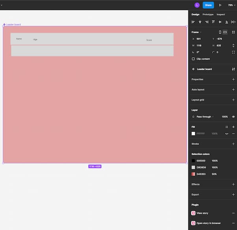
Task: Add an export setting with plus
Action: [233, 194]
